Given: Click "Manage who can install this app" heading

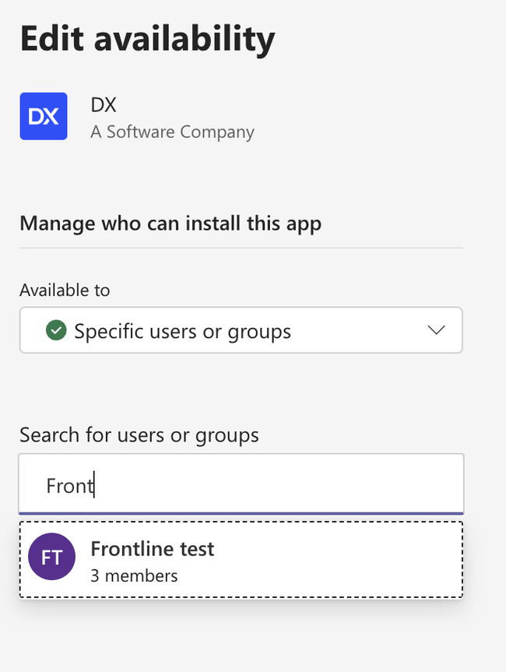Looking at the screenshot, I should (170, 223).
